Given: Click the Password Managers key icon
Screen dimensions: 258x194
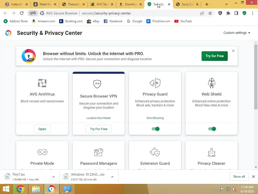Looking at the screenshot, I should [x=99, y=152].
